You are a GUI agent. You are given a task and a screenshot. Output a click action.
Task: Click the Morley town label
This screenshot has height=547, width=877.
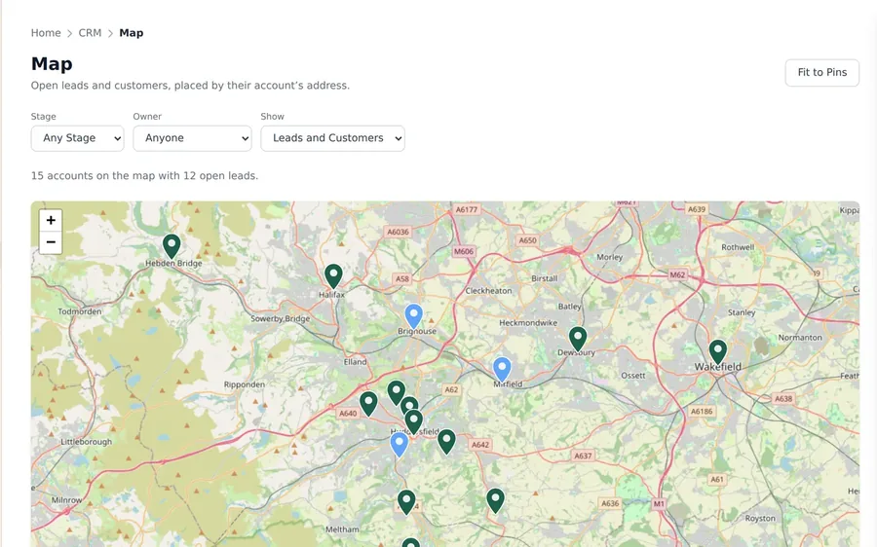tap(610, 257)
